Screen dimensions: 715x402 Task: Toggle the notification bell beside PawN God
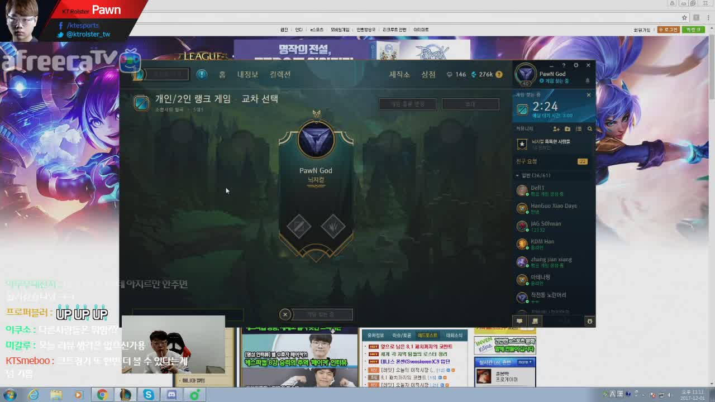(587, 80)
